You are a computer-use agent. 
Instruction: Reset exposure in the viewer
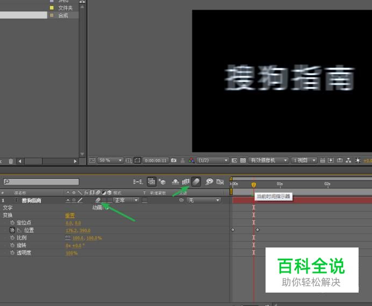click(x=358, y=161)
